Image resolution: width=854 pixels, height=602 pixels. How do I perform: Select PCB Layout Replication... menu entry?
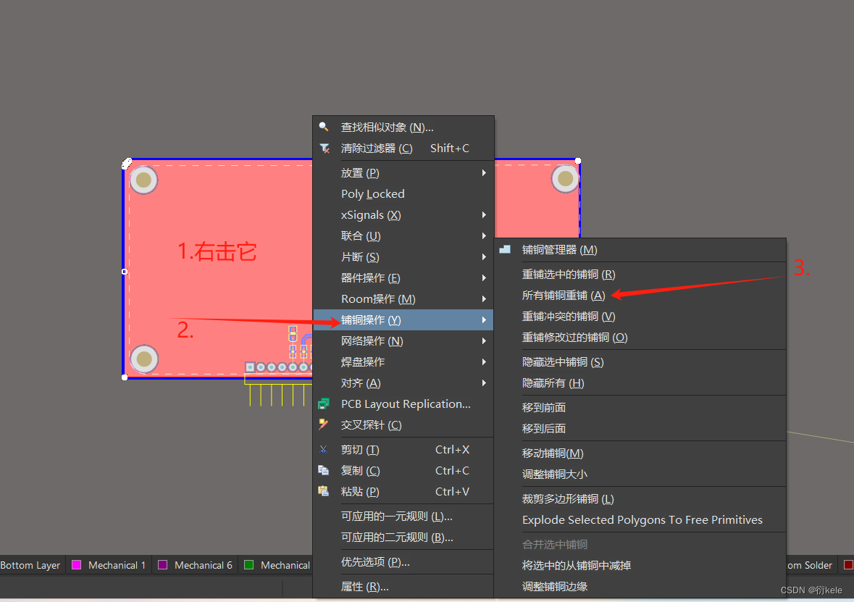[x=403, y=404]
